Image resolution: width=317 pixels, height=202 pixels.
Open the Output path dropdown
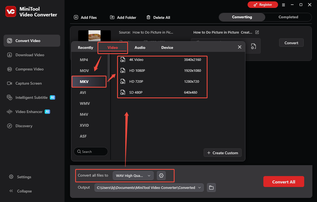coord(149,188)
